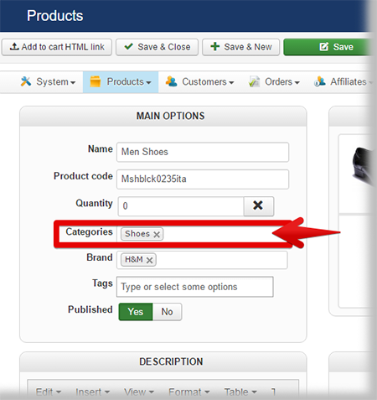This screenshot has width=377, height=400.
Task: Open the Products dropdown menu
Action: click(121, 82)
